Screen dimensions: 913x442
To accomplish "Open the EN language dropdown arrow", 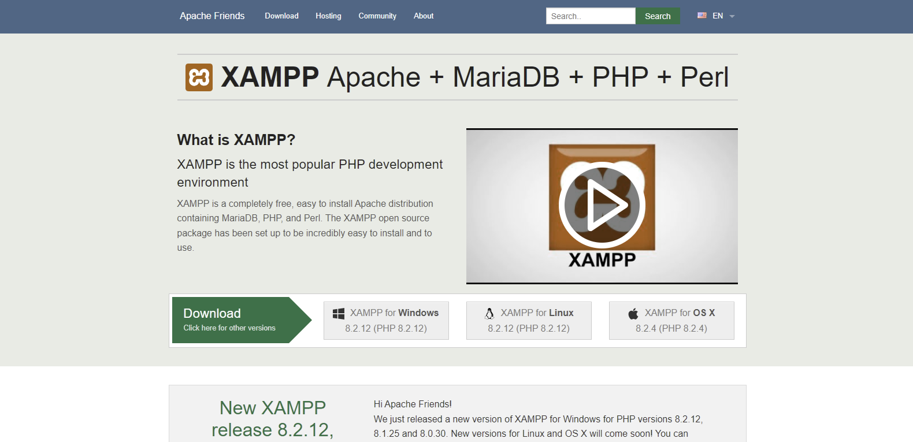I will tap(732, 16).
